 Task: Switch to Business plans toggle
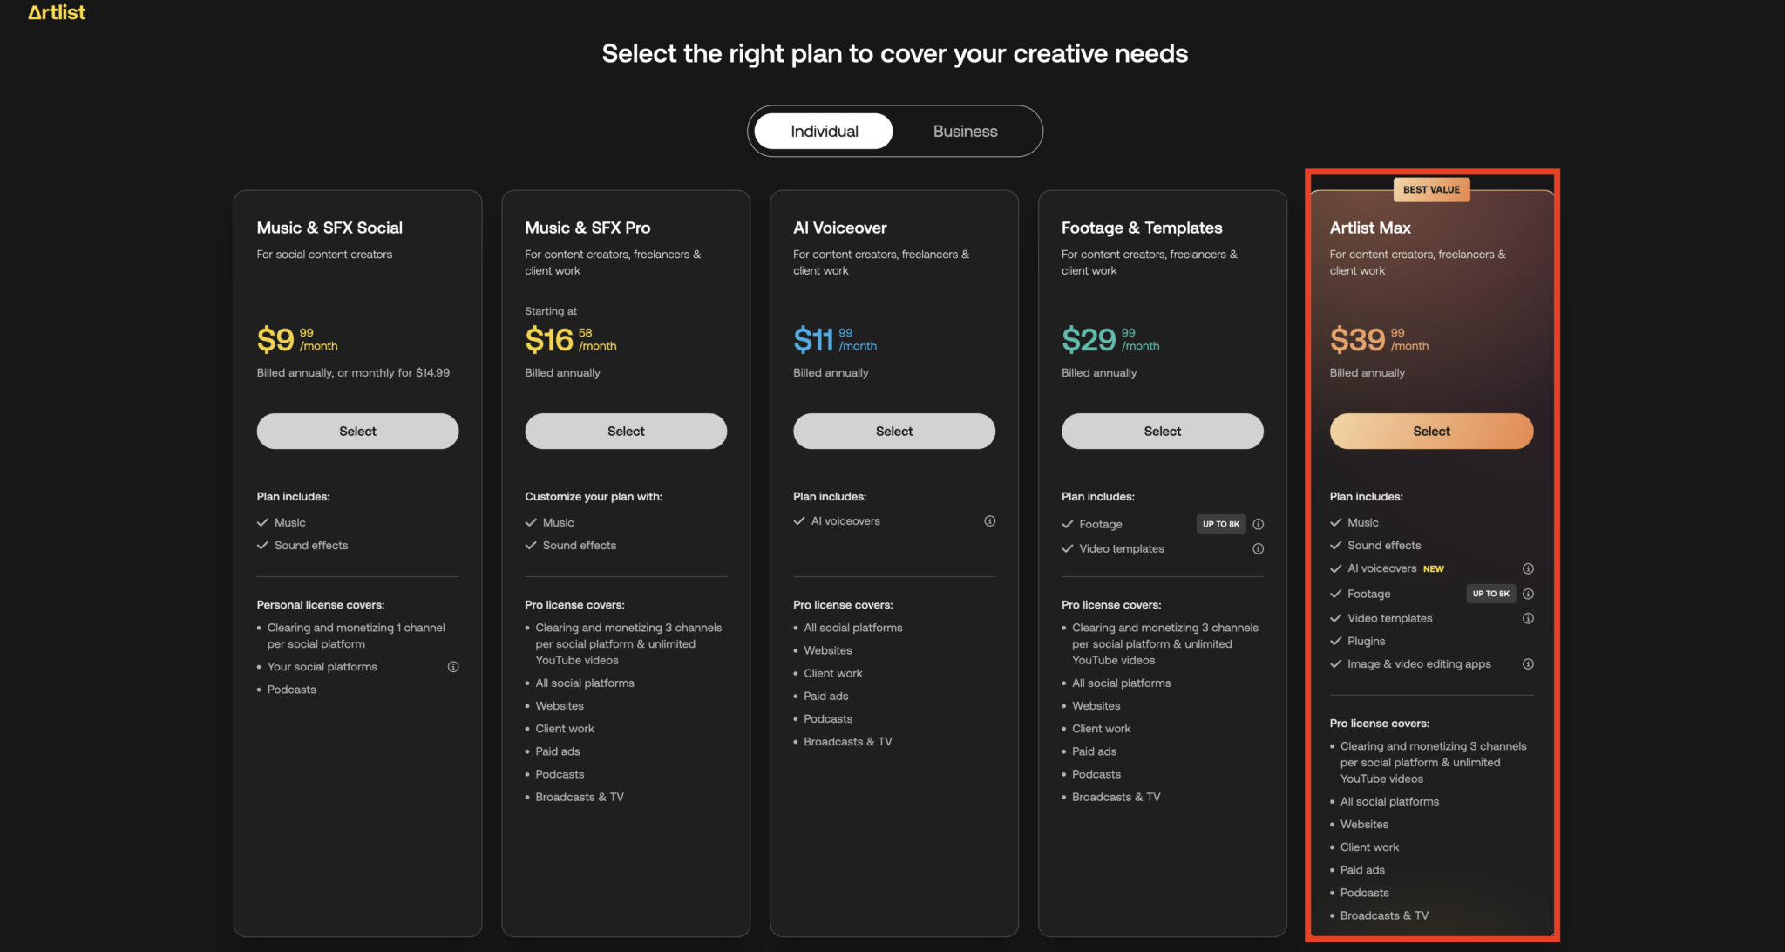pos(965,132)
